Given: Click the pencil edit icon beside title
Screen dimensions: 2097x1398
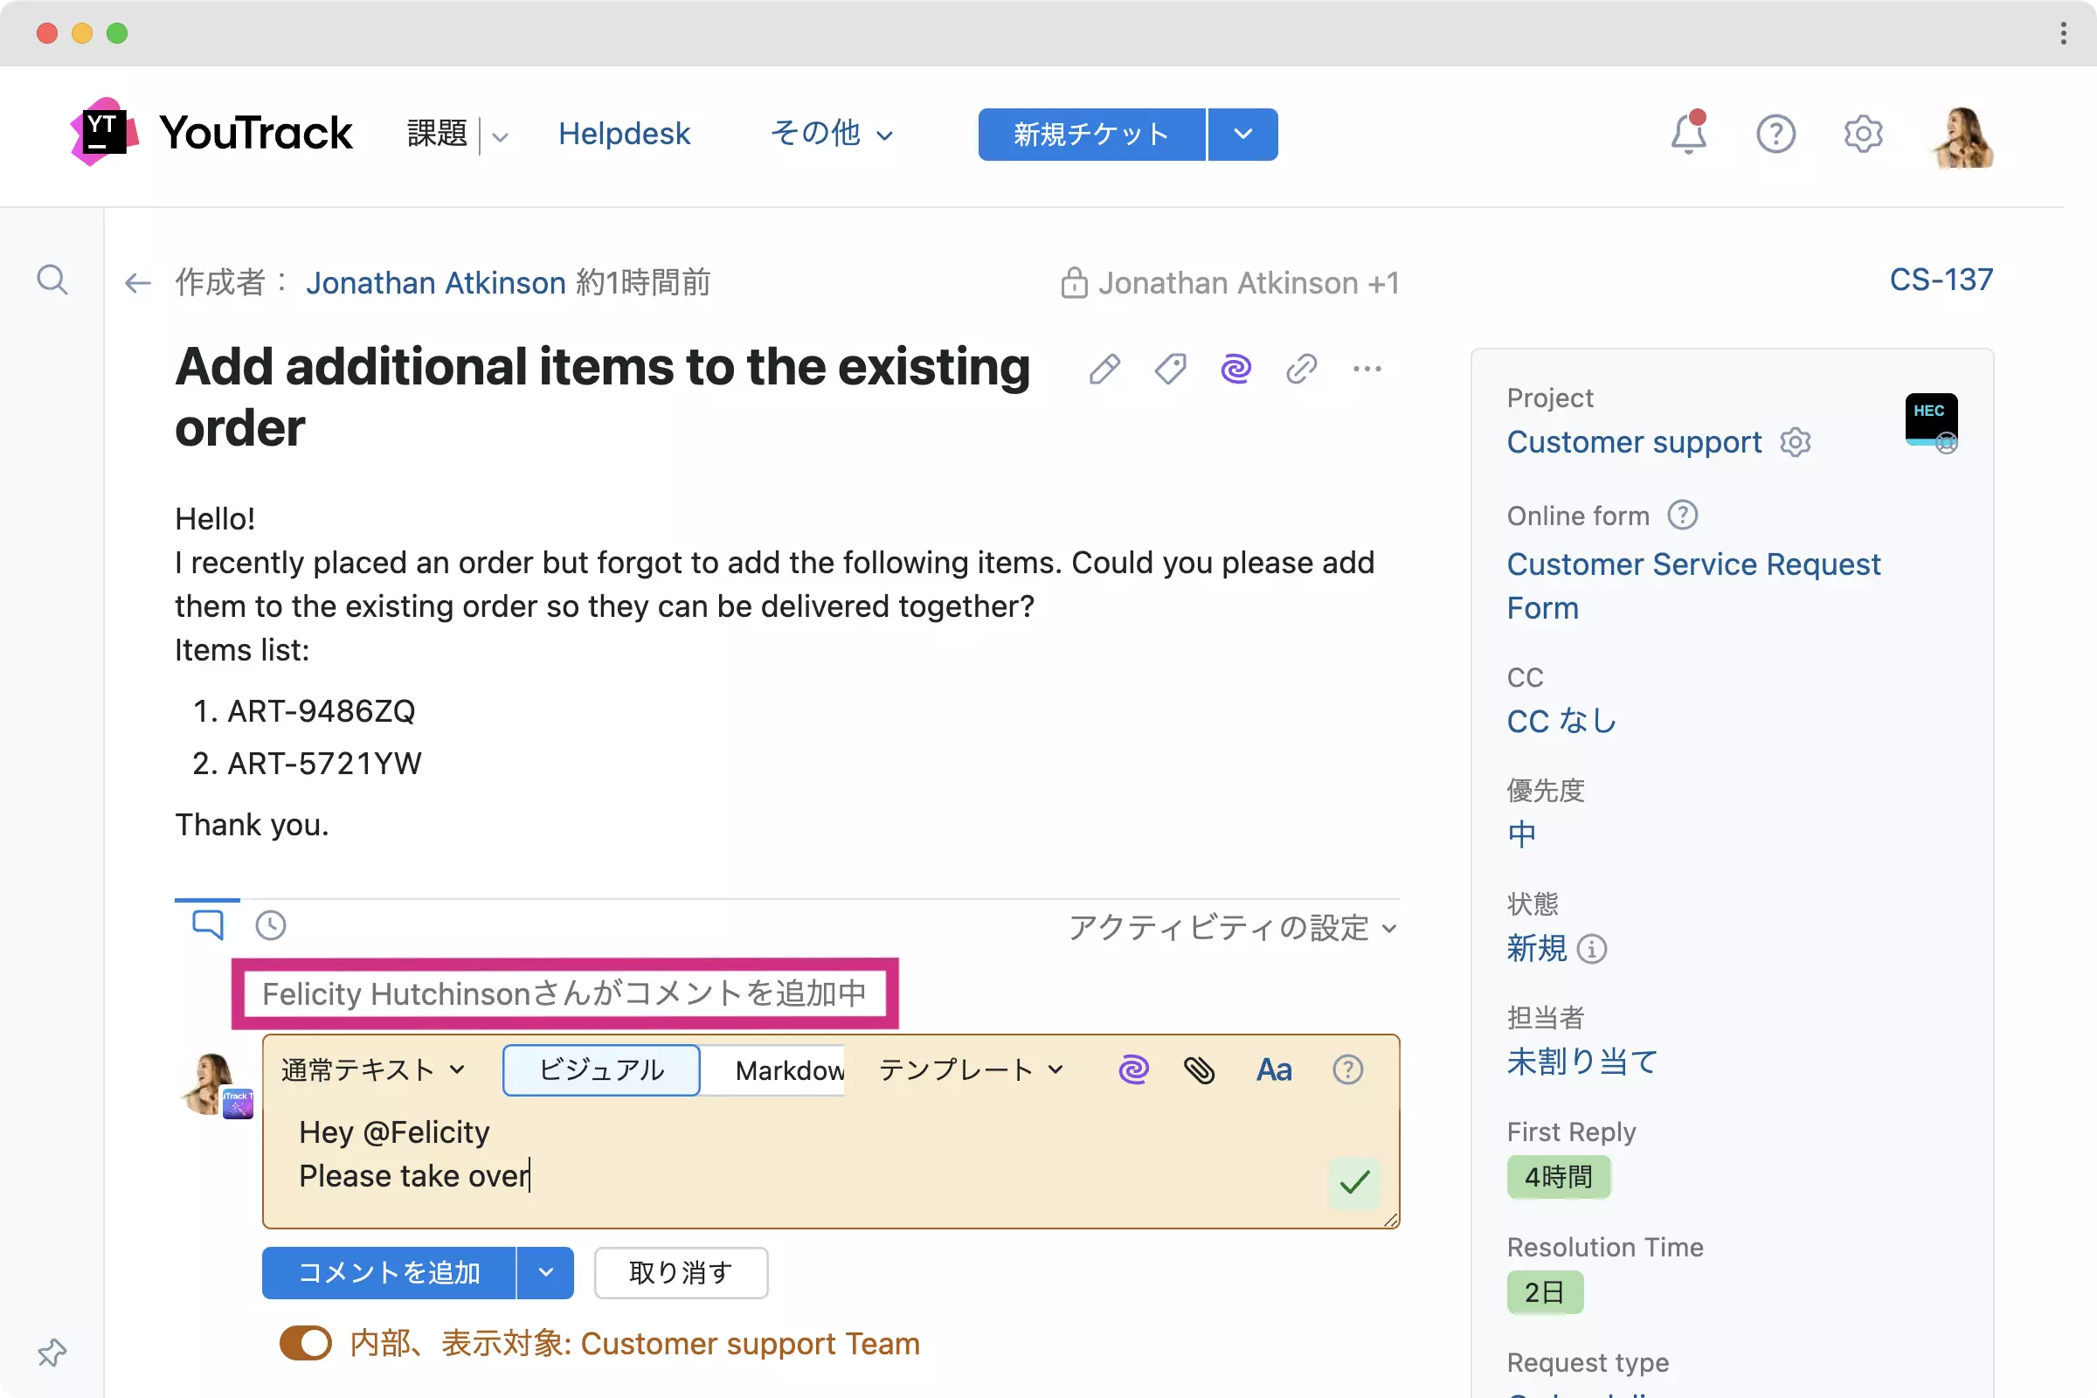Looking at the screenshot, I should [1104, 368].
